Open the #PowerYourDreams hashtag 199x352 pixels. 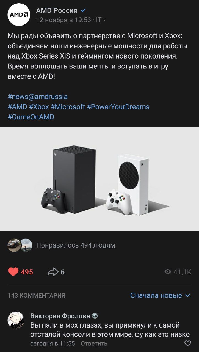tap(118, 107)
